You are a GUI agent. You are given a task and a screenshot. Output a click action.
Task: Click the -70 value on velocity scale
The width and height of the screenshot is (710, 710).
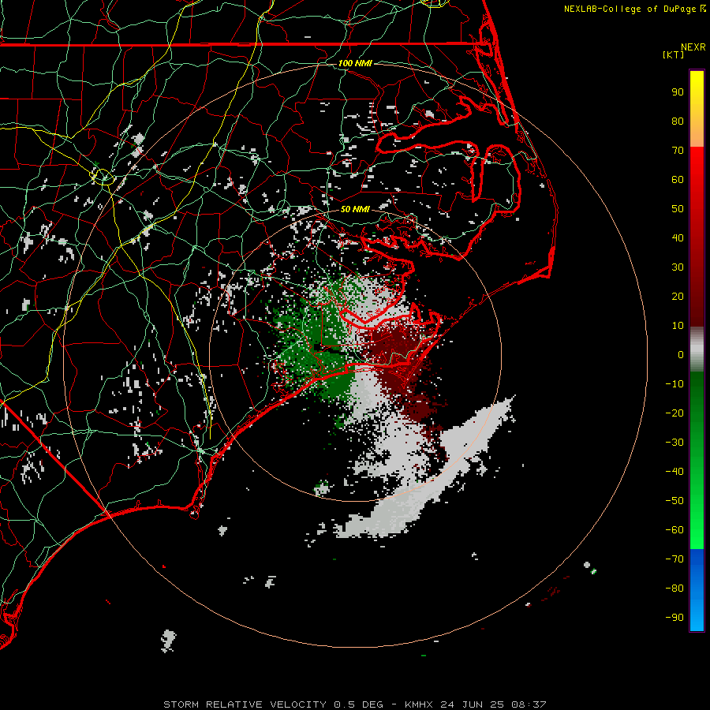(674, 559)
